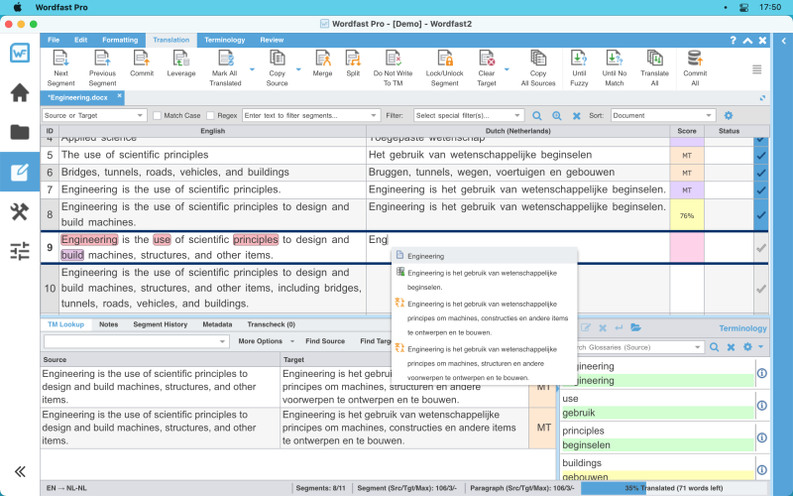
Task: Expand the Mark All Translated arrow
Action: pos(252,69)
